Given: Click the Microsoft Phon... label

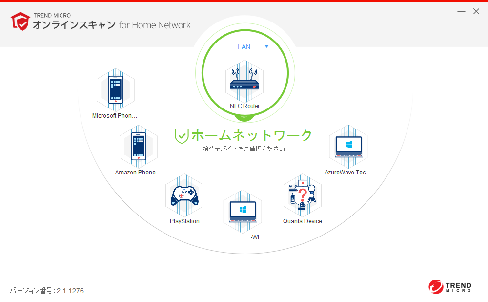Looking at the screenshot, I should click(115, 116).
